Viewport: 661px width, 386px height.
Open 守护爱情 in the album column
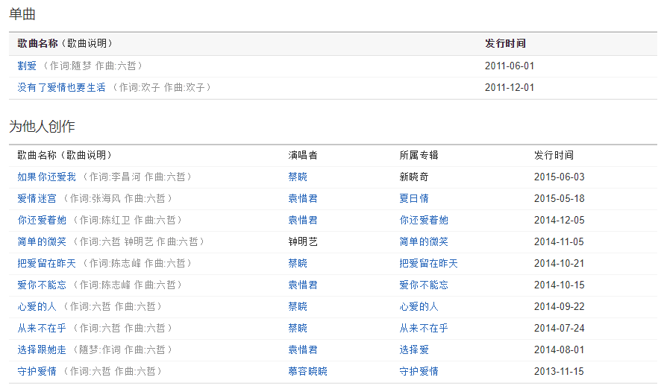coord(419,371)
